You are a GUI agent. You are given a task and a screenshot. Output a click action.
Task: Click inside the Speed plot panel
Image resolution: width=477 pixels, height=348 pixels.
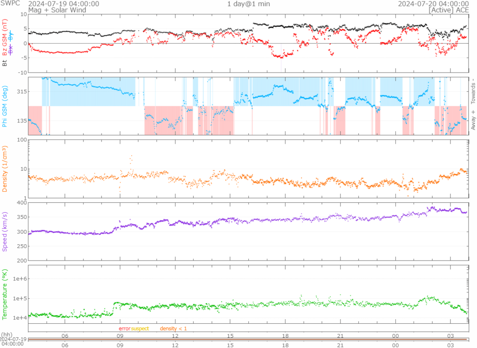248,232
